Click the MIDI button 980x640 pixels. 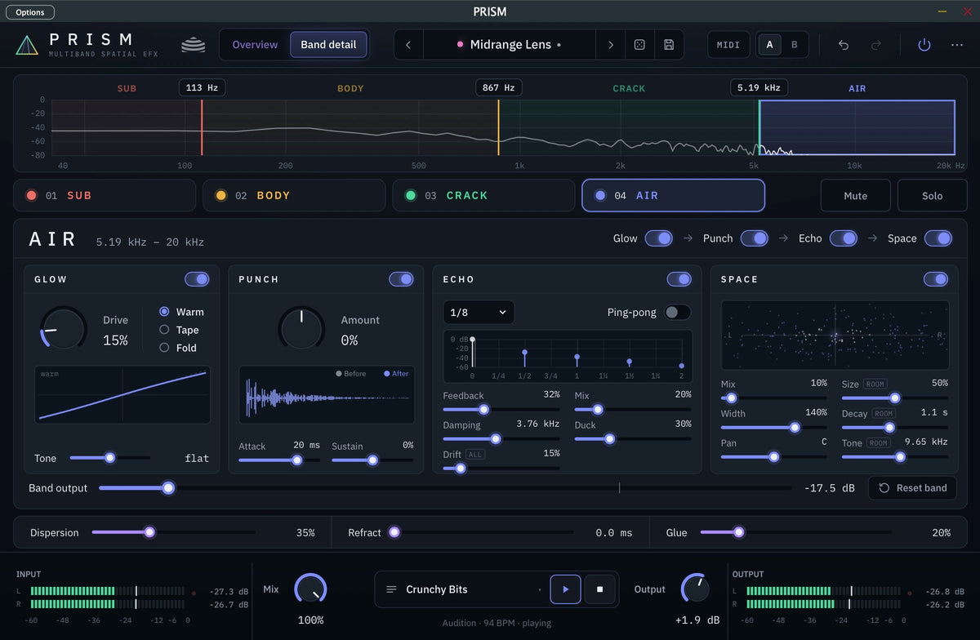pos(728,45)
